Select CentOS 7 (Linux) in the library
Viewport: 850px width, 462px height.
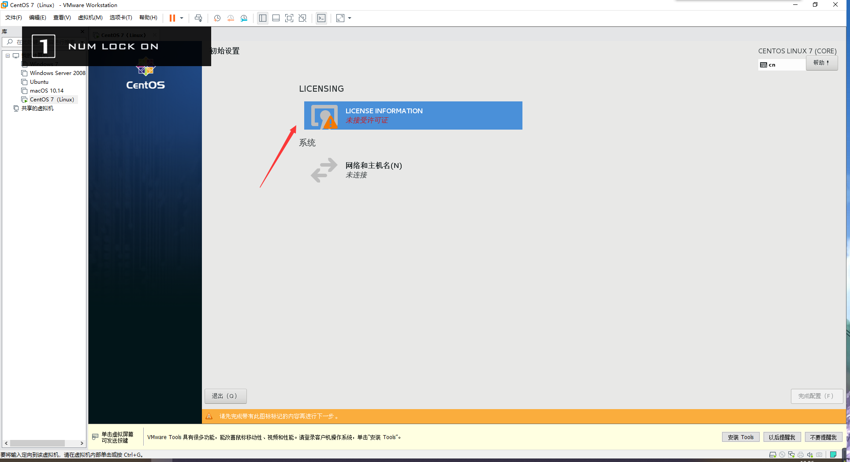click(52, 100)
